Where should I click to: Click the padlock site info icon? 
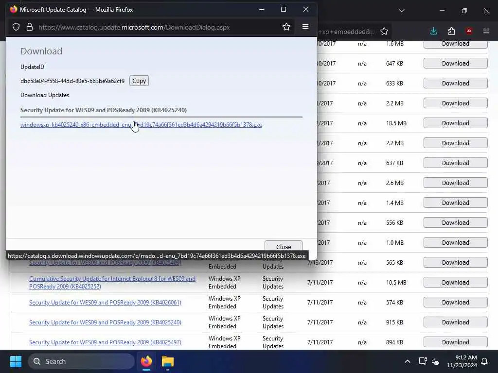(x=30, y=27)
